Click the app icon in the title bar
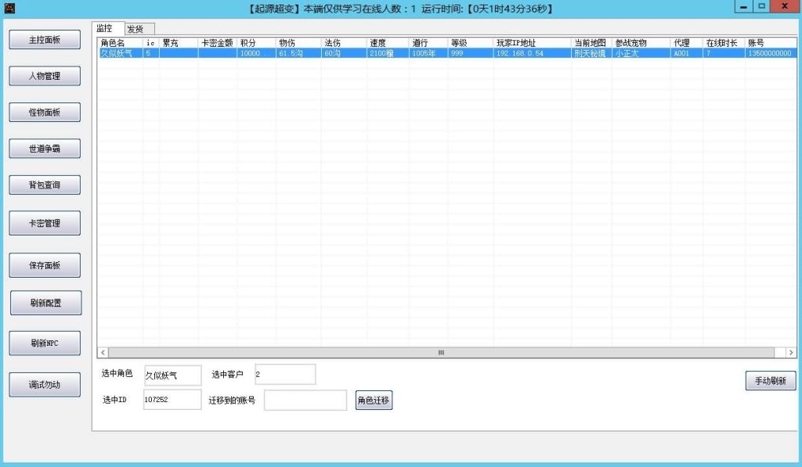The width and height of the screenshot is (802, 467). (x=10, y=9)
